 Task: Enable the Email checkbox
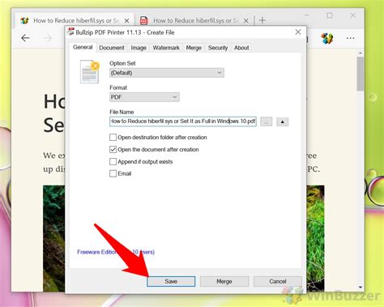[x=113, y=173]
